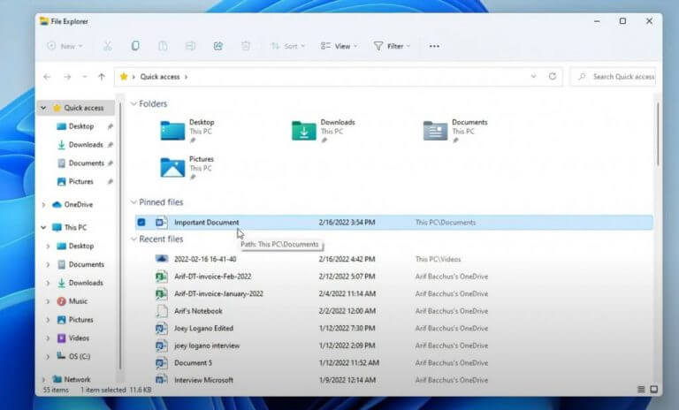Collapse the Folders section
Screen dimensions: 679x410
[x=134, y=103]
